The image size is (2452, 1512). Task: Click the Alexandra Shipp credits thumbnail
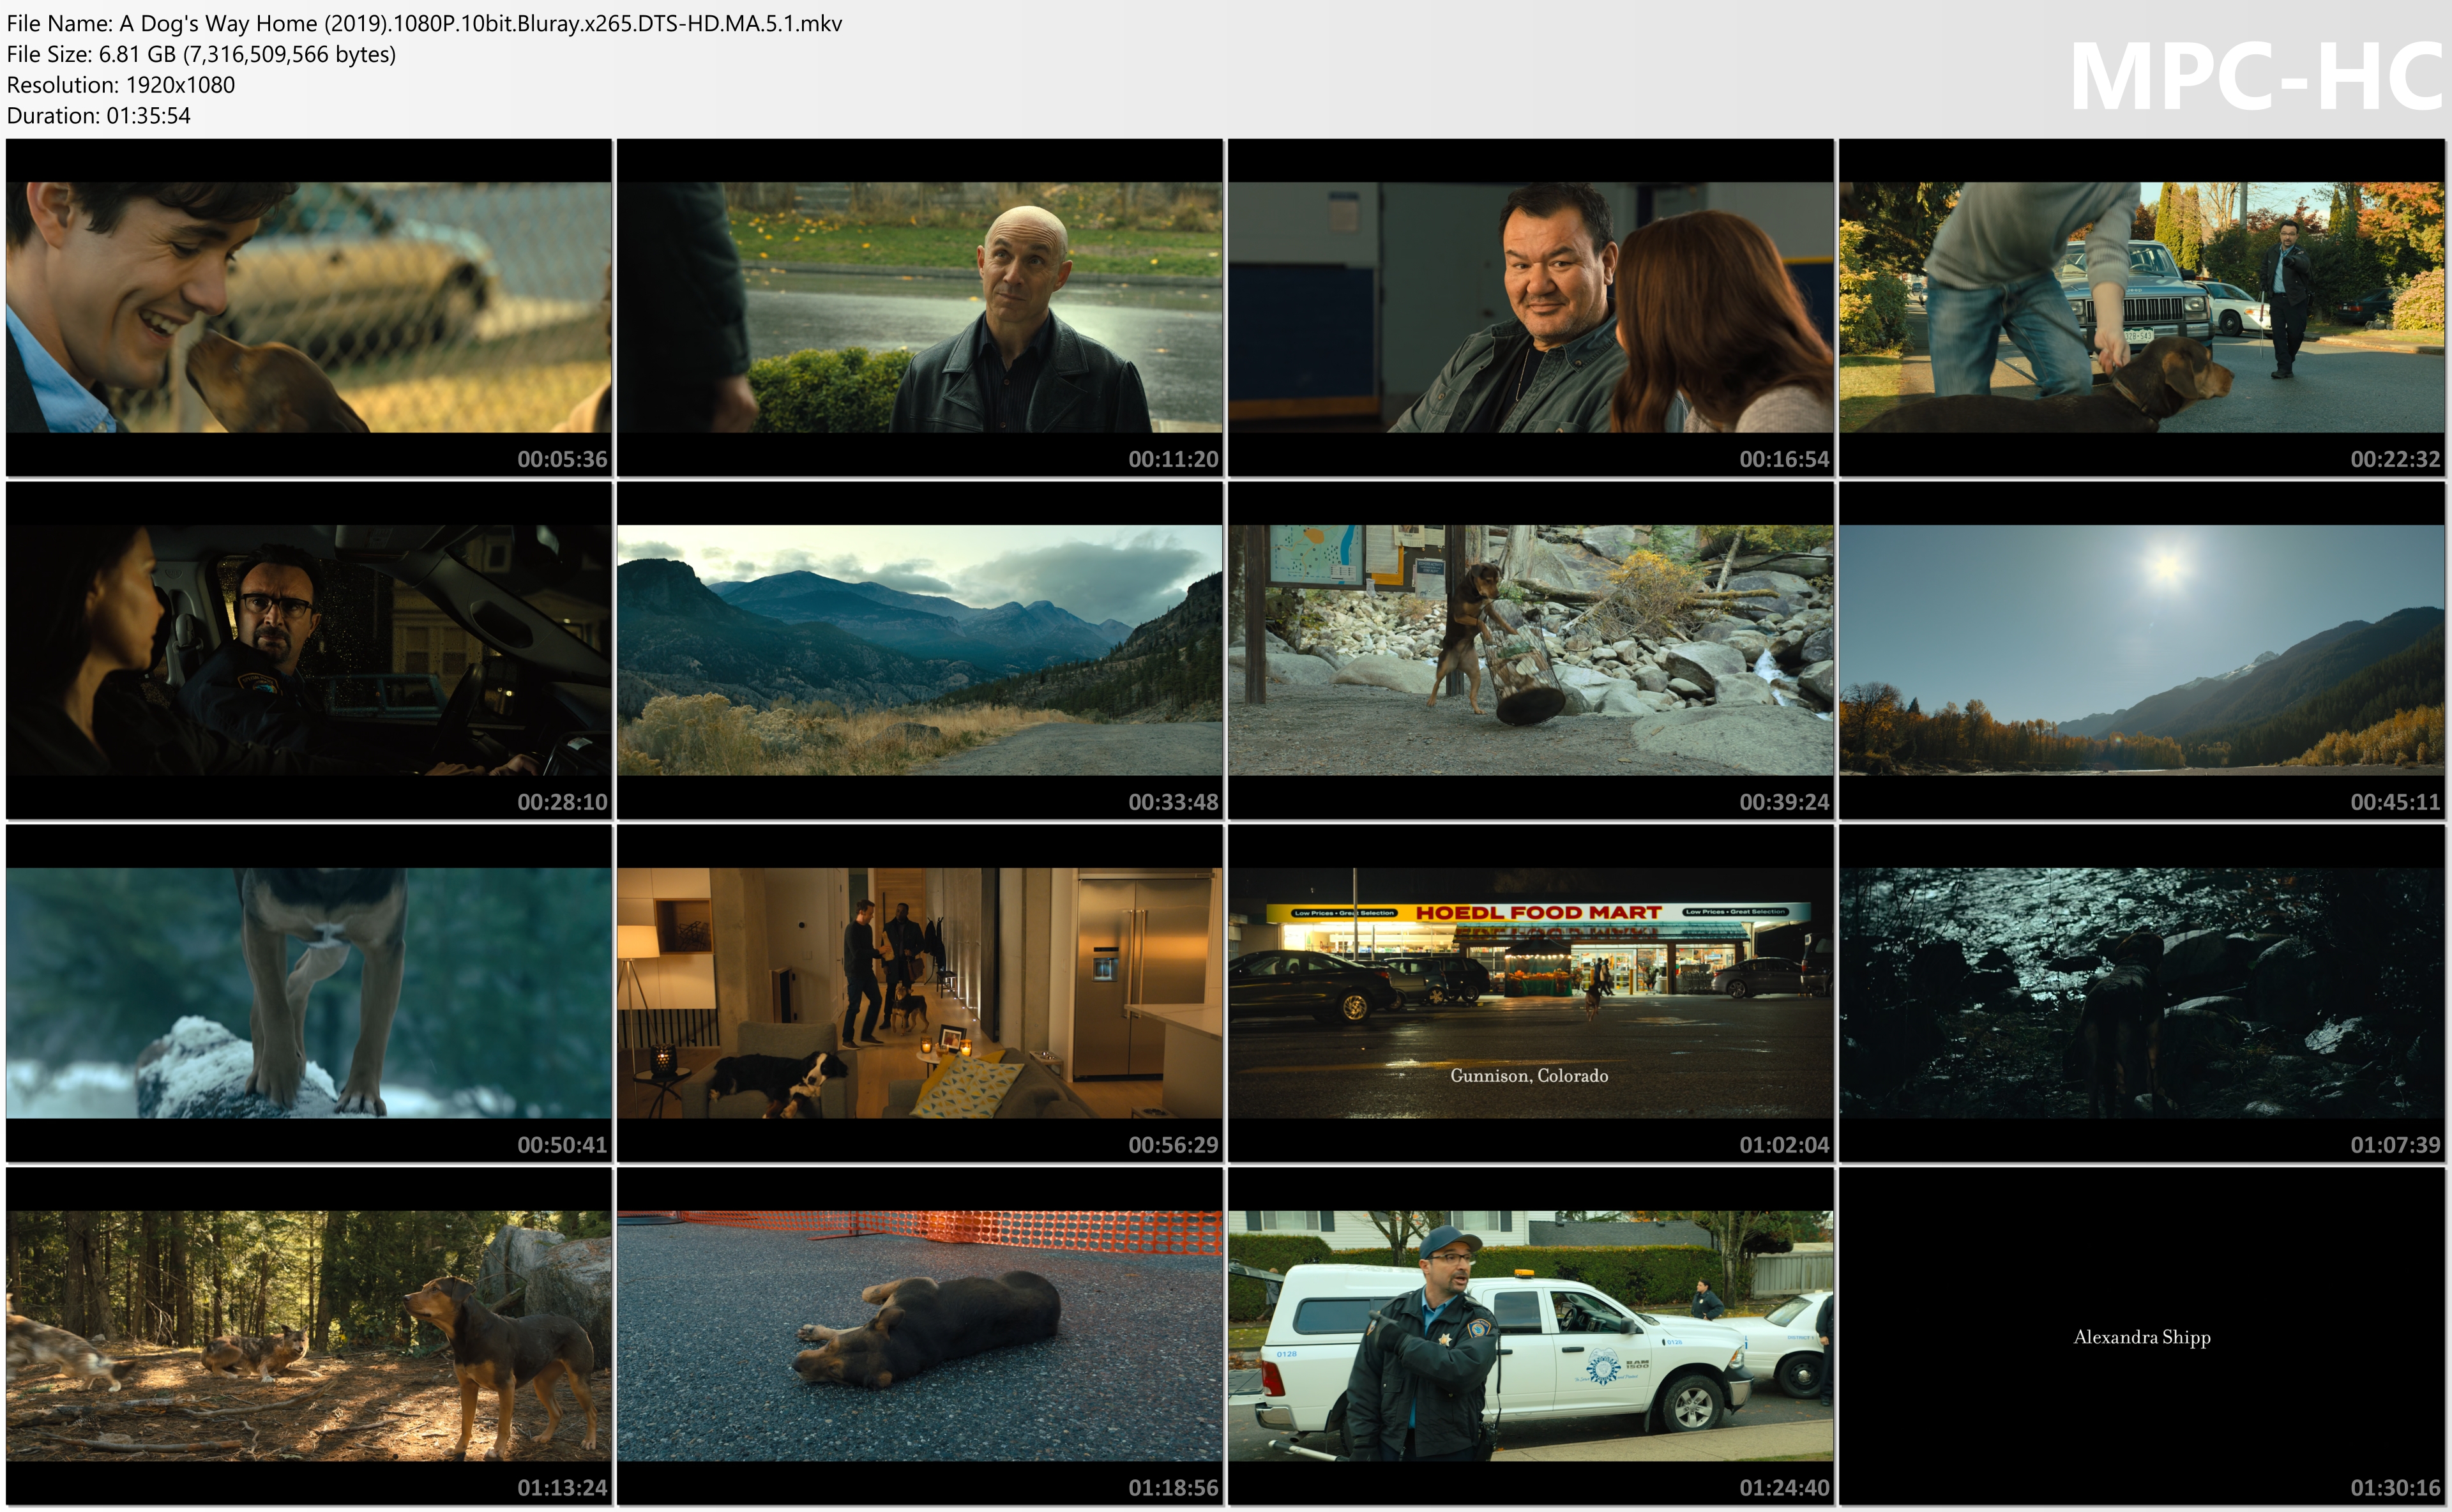coord(2141,1336)
